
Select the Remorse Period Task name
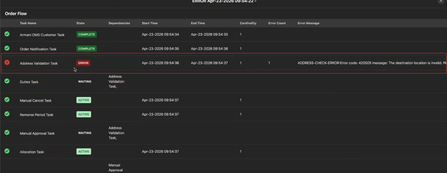click(x=37, y=115)
